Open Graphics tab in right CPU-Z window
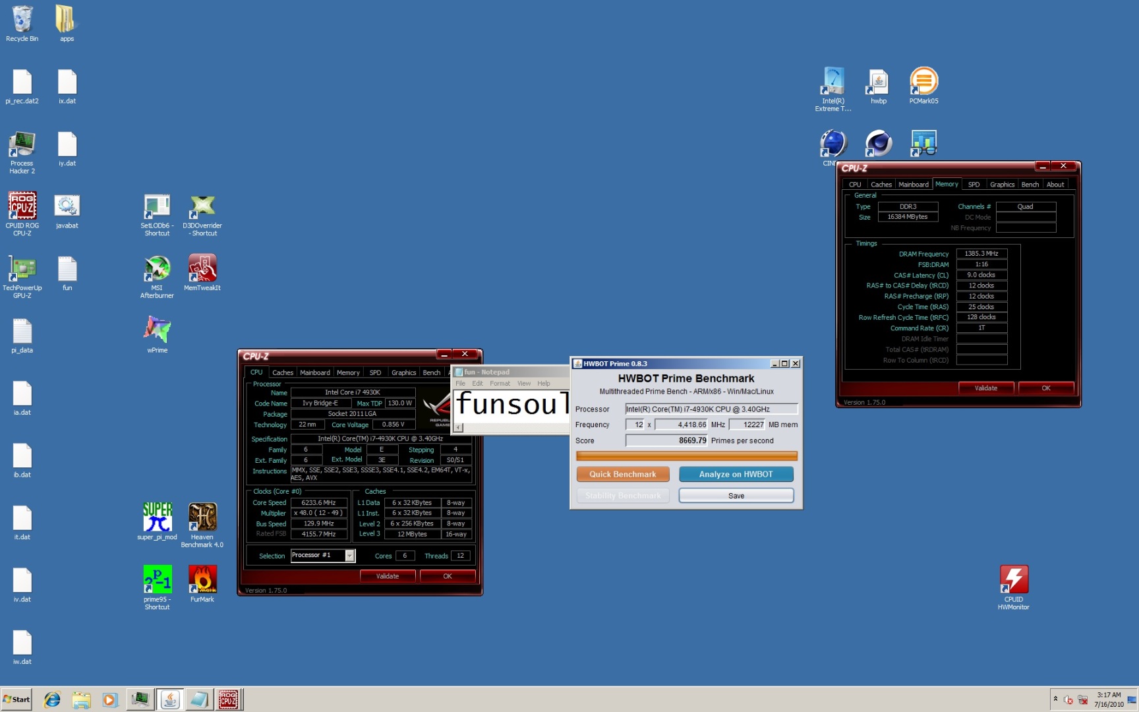The width and height of the screenshot is (1139, 712). pyautogui.click(x=1002, y=185)
